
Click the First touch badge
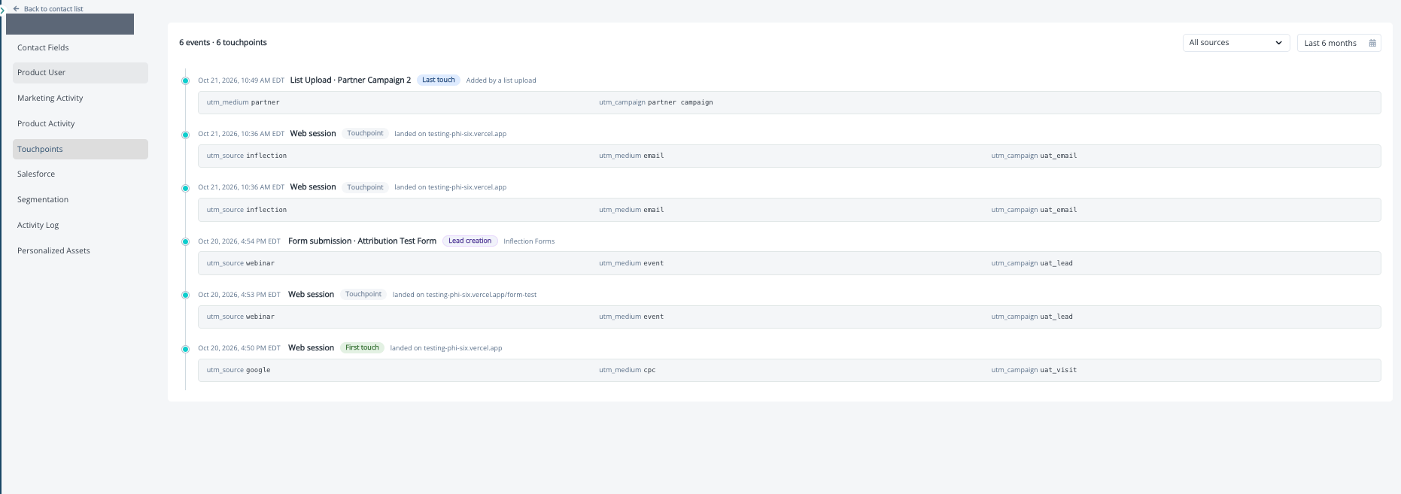[362, 347]
